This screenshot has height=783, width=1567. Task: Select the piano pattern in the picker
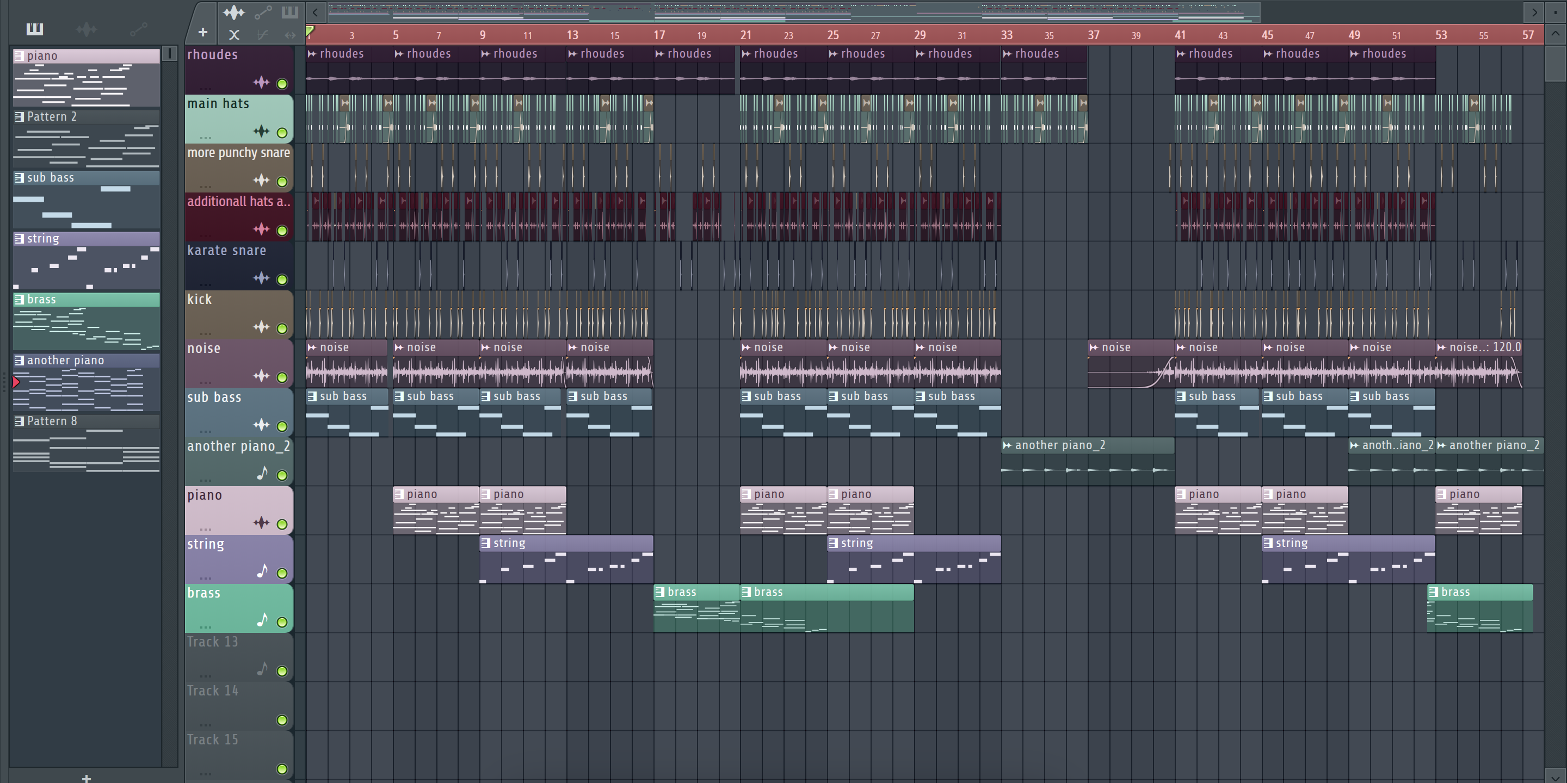point(87,77)
